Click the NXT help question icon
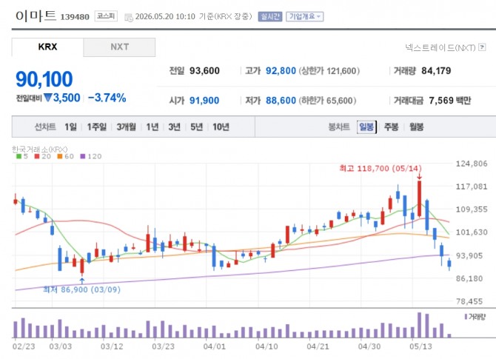The height and width of the screenshot is (359, 496). click(x=482, y=47)
